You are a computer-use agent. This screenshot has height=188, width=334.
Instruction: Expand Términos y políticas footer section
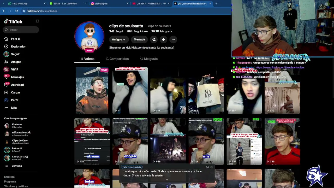(16, 186)
